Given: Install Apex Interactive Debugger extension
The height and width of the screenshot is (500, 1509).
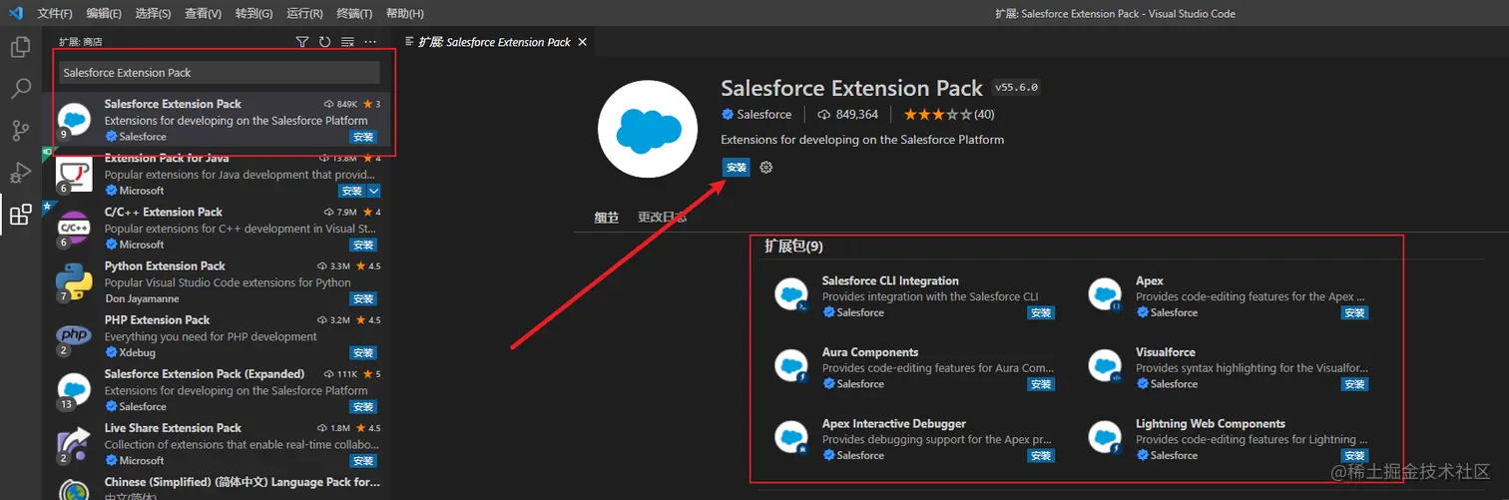Looking at the screenshot, I should pyautogui.click(x=1041, y=456).
